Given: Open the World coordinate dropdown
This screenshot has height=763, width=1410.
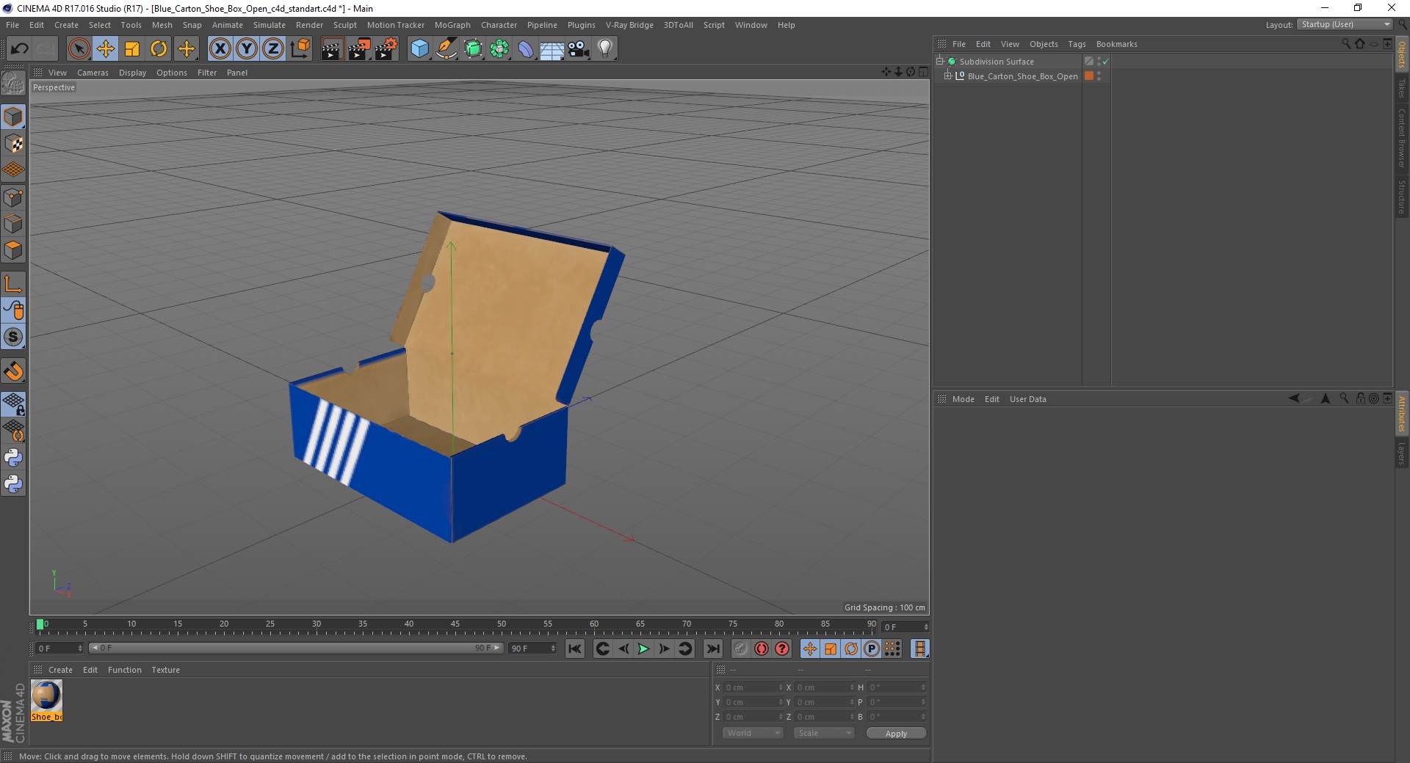Looking at the screenshot, I should click(753, 733).
